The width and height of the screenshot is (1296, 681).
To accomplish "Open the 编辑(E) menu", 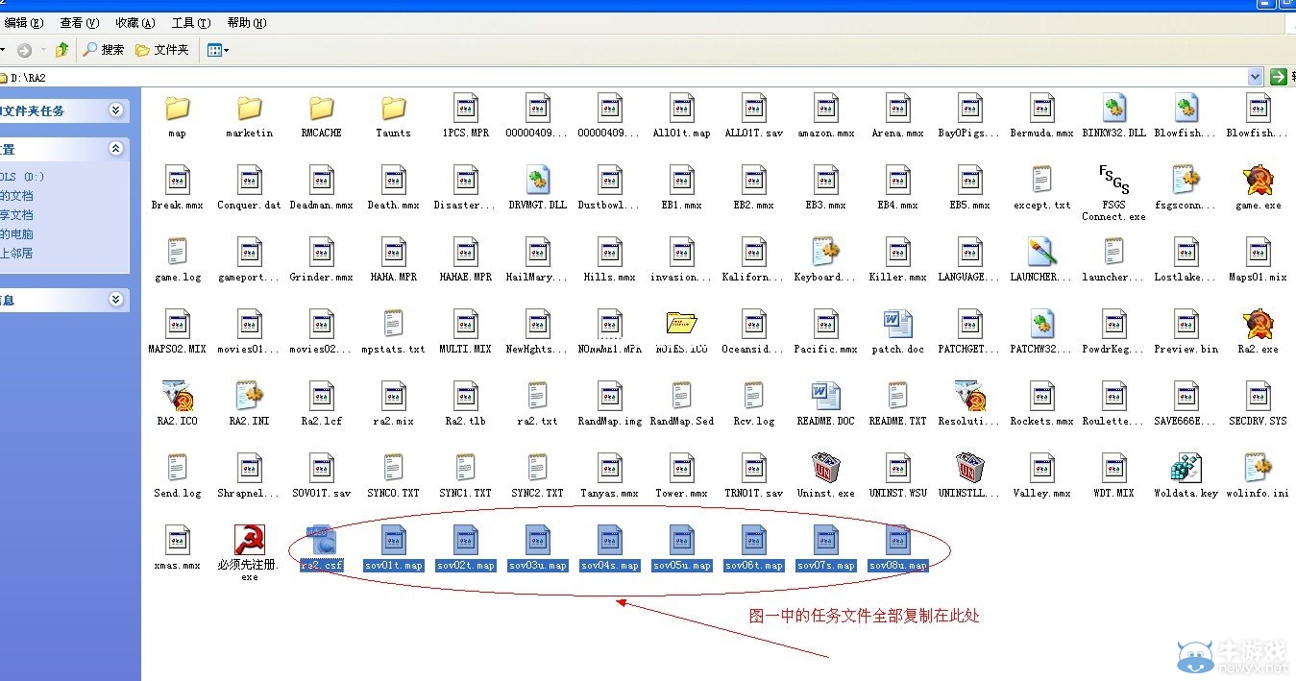I will [24, 22].
